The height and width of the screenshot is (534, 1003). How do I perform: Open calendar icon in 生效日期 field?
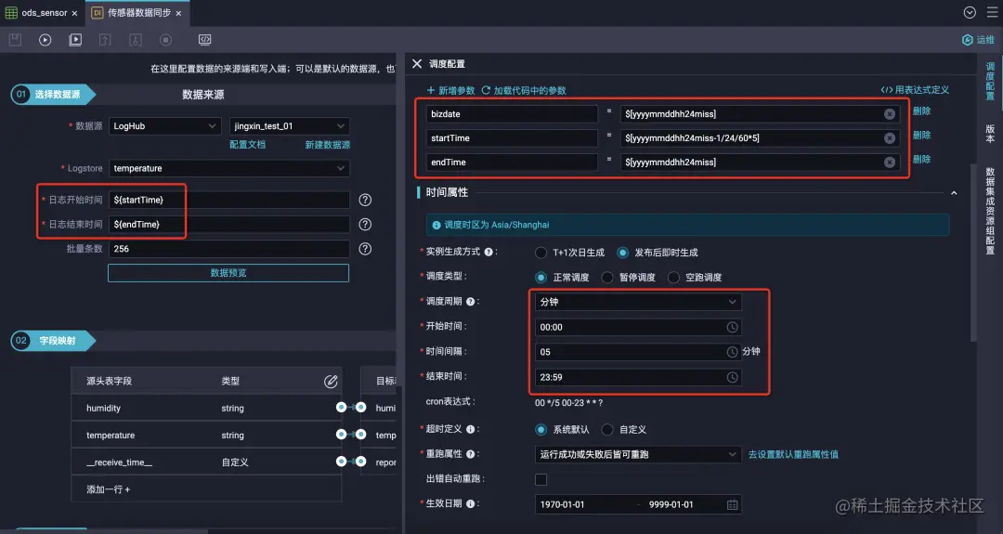[x=732, y=504]
